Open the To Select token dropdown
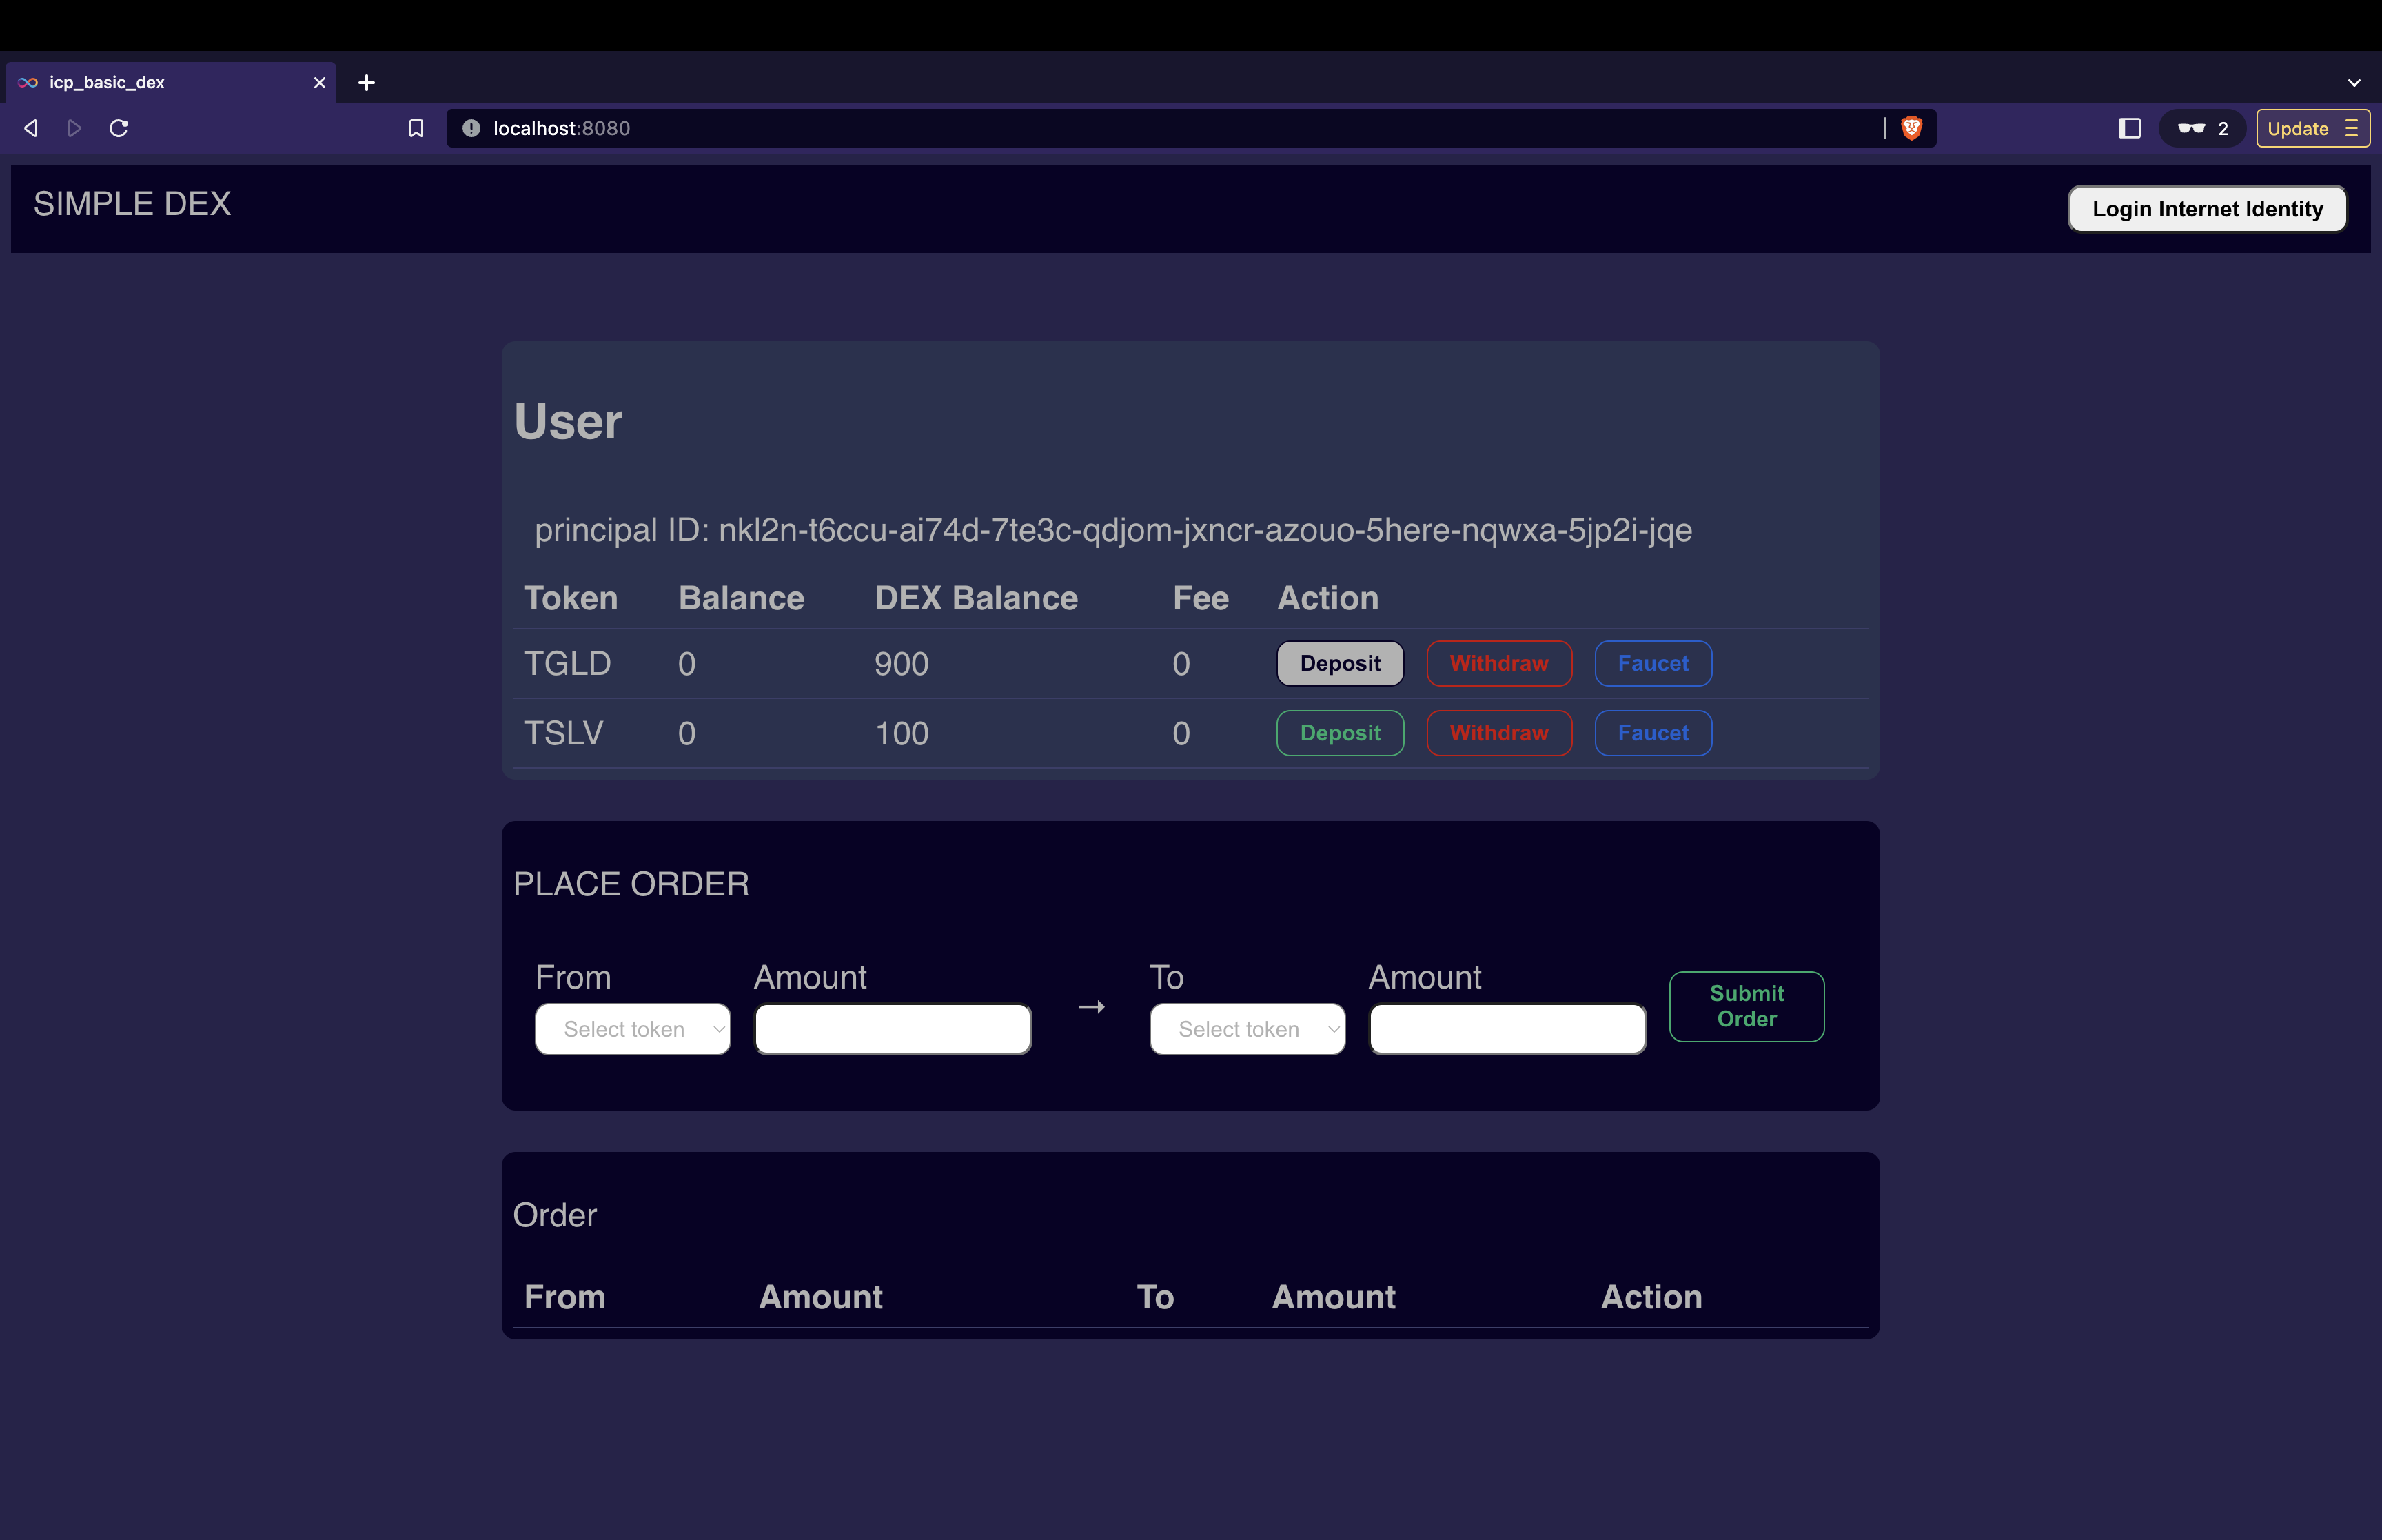The image size is (2382, 1540). [x=1248, y=1029]
